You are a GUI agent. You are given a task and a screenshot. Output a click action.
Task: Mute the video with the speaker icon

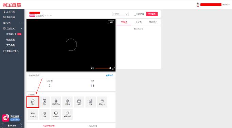[92, 68]
